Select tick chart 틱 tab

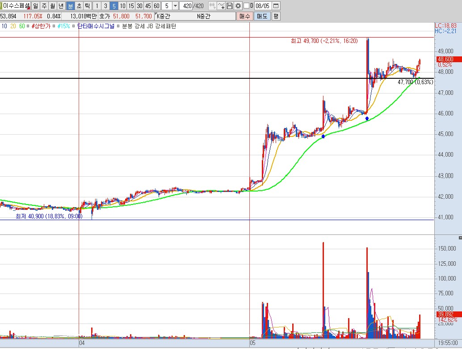88,6
